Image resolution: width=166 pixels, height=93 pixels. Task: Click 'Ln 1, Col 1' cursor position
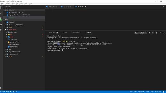coord(134,92)
